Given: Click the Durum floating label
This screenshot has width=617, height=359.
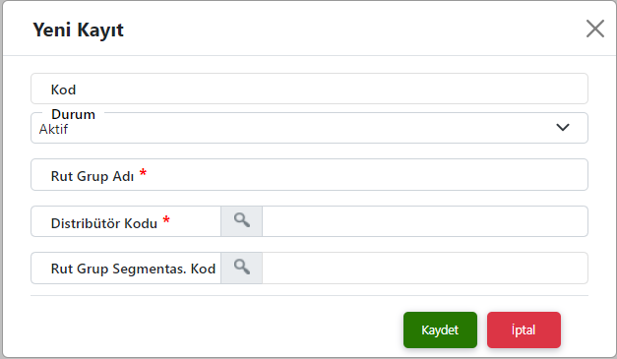Looking at the screenshot, I should pyautogui.click(x=73, y=114).
